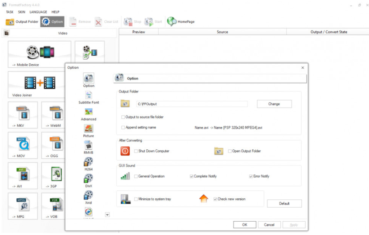Click the Source column header
The image size is (369, 235).
(x=222, y=32)
